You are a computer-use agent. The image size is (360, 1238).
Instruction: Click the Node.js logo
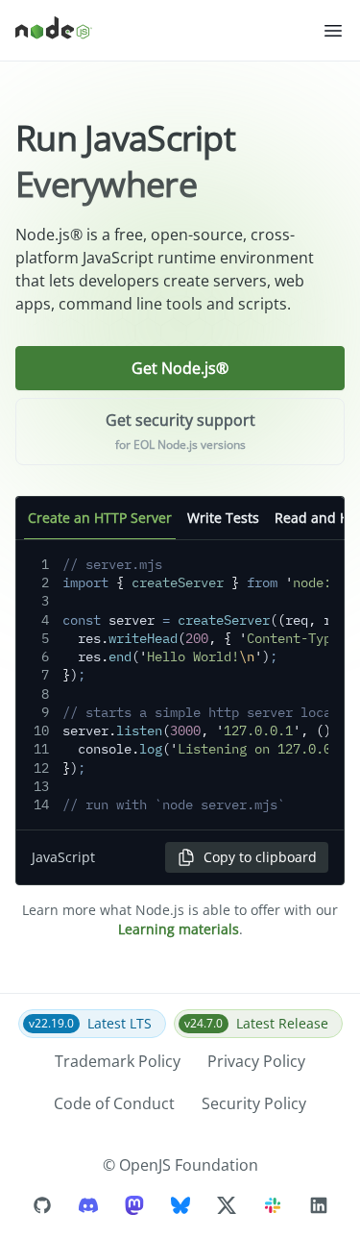[53, 30]
